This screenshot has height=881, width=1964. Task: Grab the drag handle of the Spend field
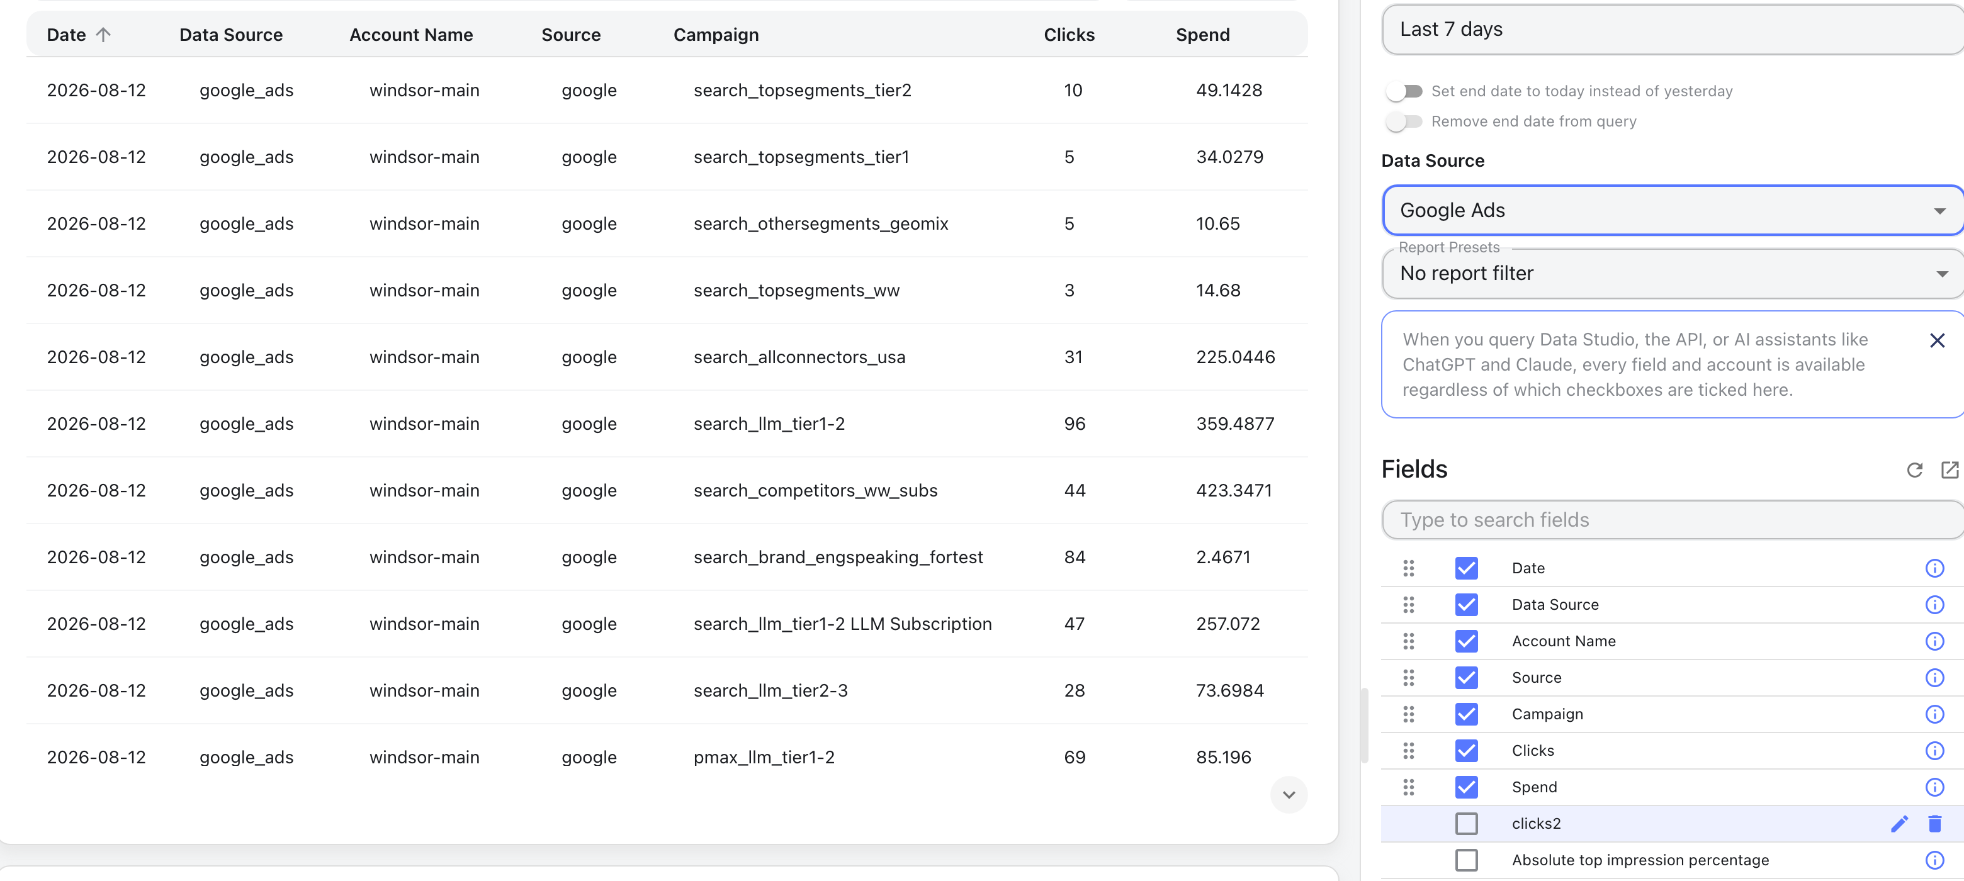pos(1408,787)
